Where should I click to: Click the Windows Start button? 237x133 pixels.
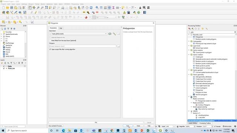pyautogui.click(x=3, y=130)
